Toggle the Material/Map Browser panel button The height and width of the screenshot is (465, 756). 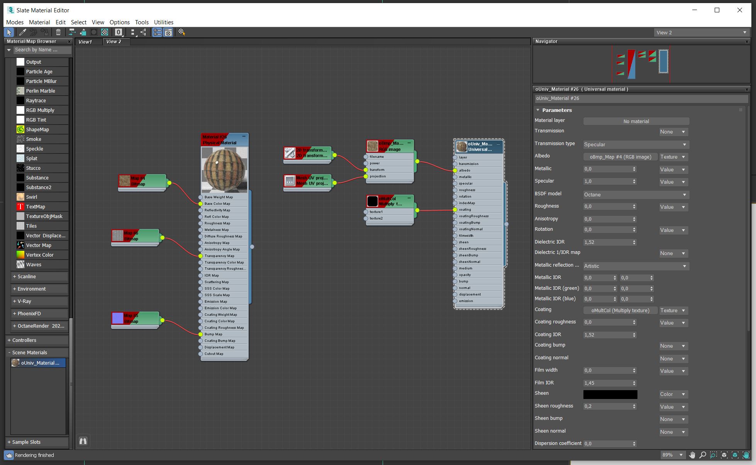point(157,32)
